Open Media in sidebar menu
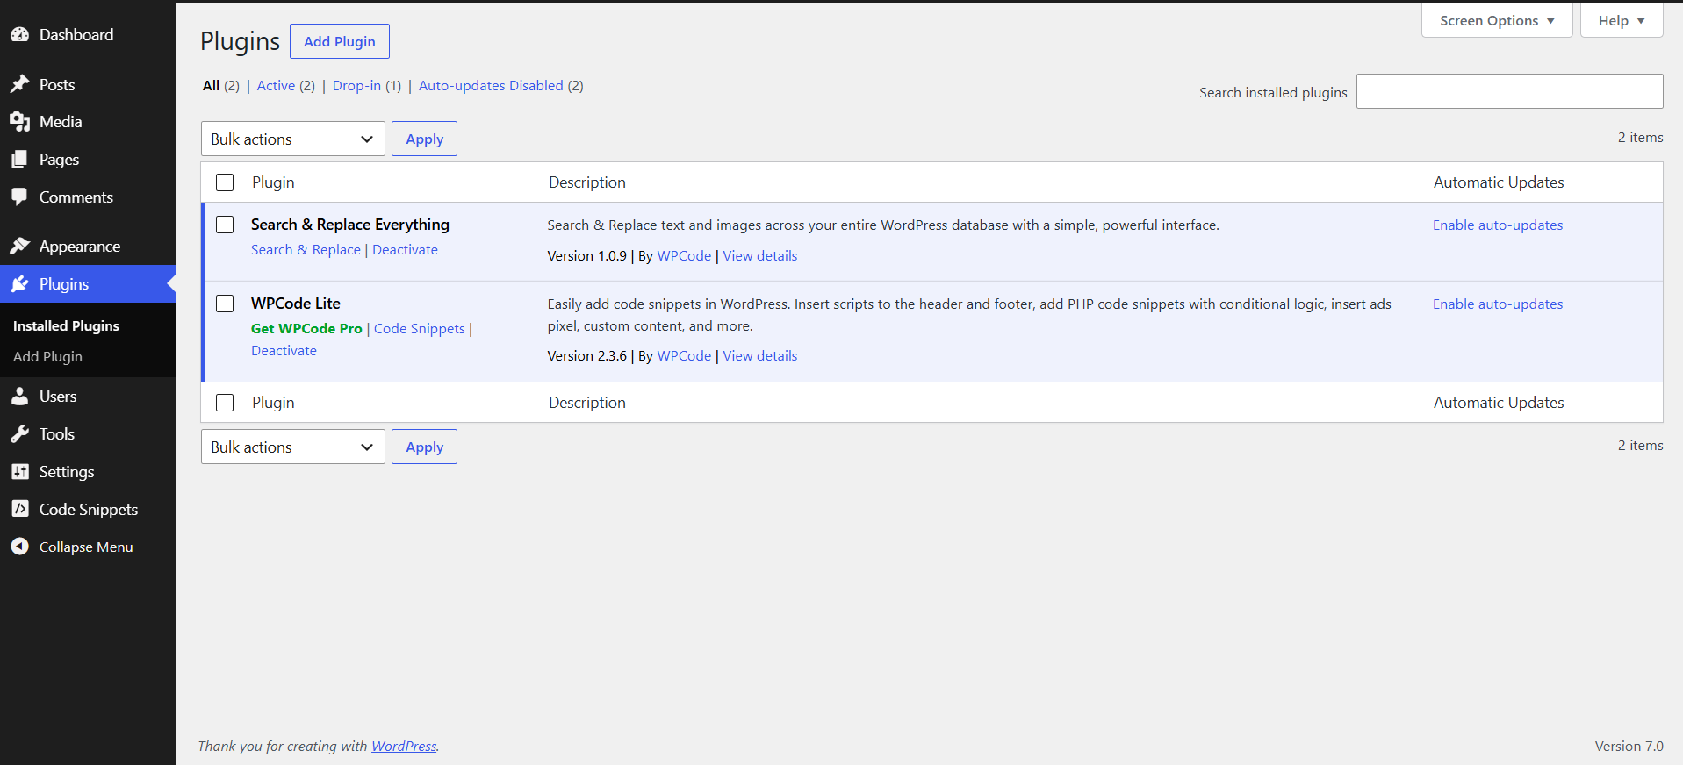 coord(88,122)
